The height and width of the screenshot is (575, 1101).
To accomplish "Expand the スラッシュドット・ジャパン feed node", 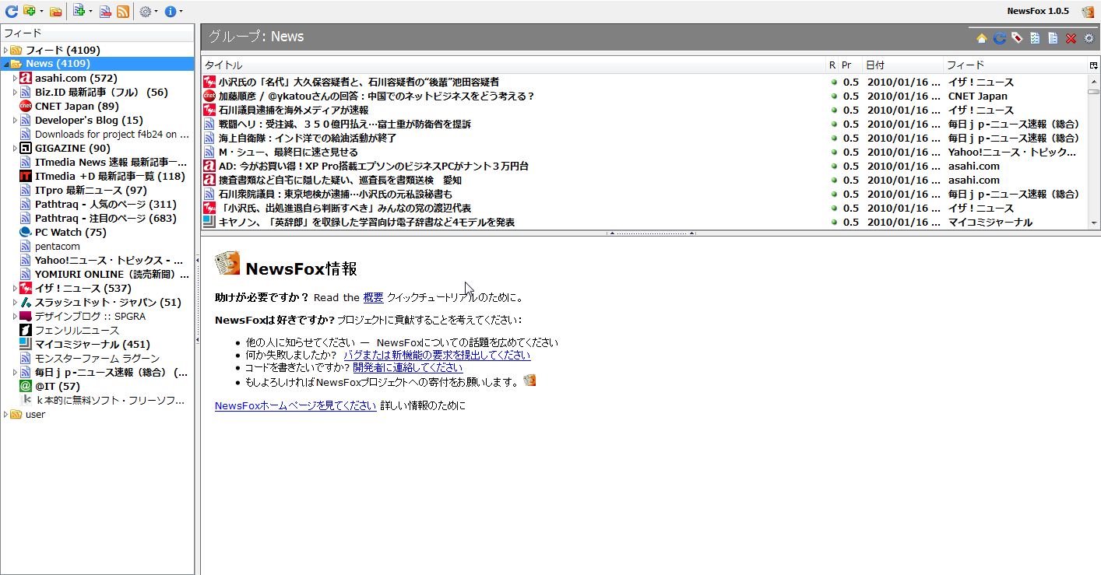I will click(x=15, y=303).
